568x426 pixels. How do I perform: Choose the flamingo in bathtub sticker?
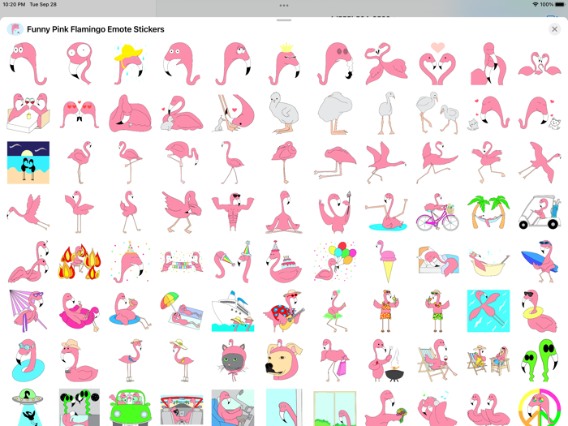coord(488,261)
